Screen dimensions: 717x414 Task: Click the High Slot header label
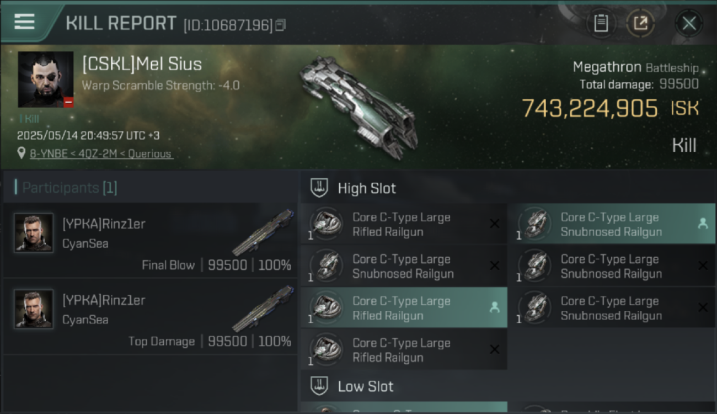(x=367, y=188)
